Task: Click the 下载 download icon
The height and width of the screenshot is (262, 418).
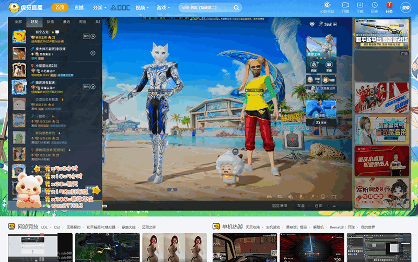Action: coord(360,7)
